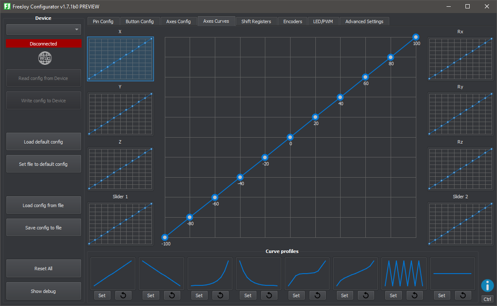
Task: Select the Rx axis curve thumbnail
Action: 460,59
